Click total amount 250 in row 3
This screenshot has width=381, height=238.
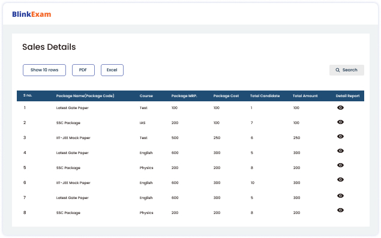(x=296, y=138)
